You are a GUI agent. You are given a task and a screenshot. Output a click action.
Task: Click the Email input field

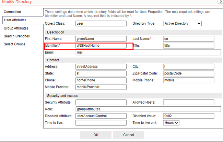pyautogui.click(x=148, y=53)
